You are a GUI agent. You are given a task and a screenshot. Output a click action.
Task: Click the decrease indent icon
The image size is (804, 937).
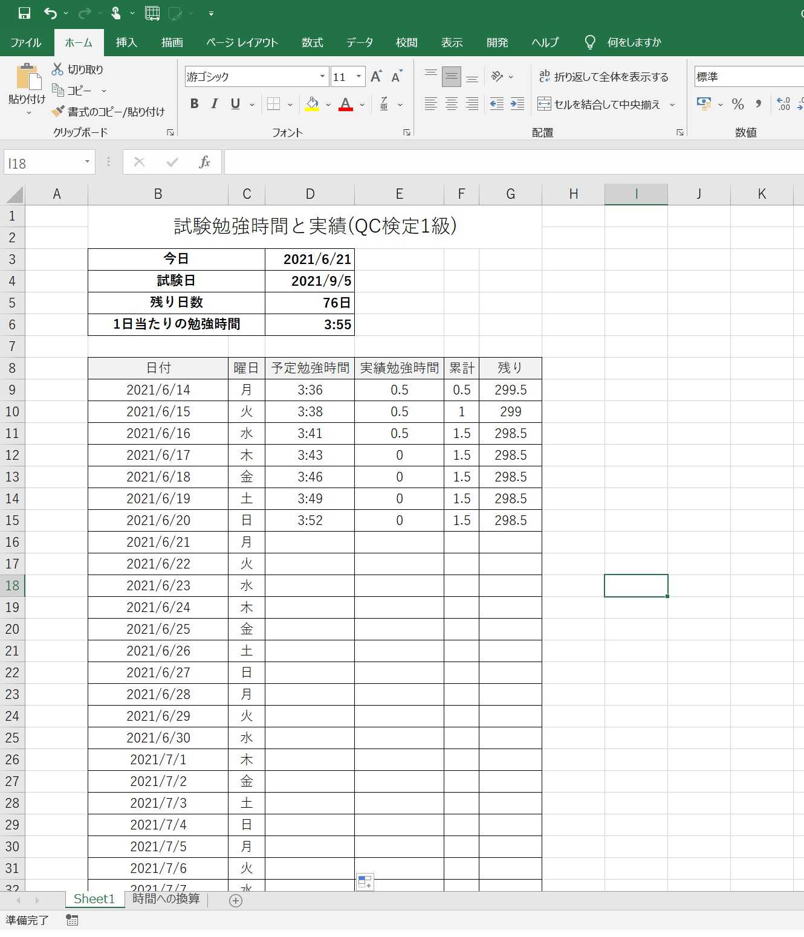coord(497,104)
